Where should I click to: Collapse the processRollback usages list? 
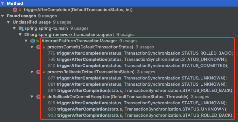[x=32, y=72]
